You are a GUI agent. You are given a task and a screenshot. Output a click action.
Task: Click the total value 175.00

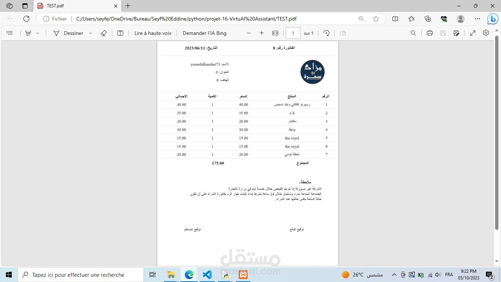click(x=218, y=163)
